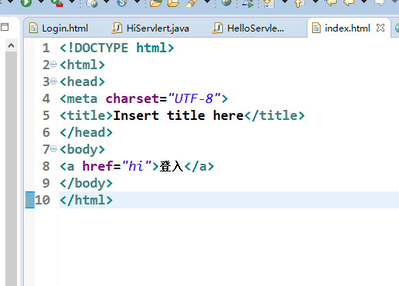Click the grayed-out forward navigation arrow

(380, 2)
